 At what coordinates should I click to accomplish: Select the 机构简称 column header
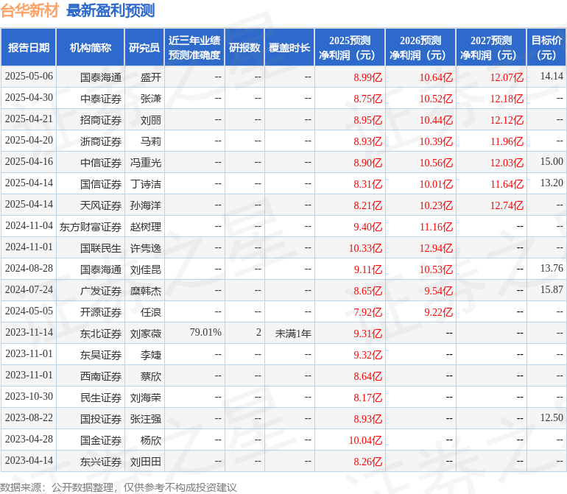[x=91, y=48]
